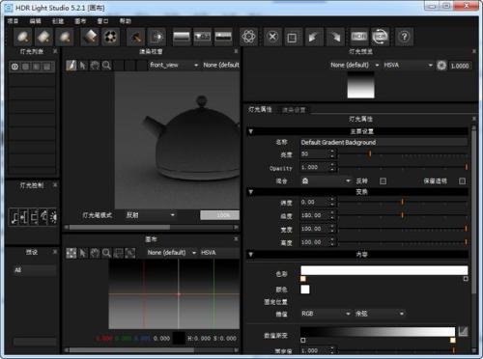Screen dimensions: 483x359
Task: Click the atom-shaped icon in the toolbar
Action: (x=249, y=37)
